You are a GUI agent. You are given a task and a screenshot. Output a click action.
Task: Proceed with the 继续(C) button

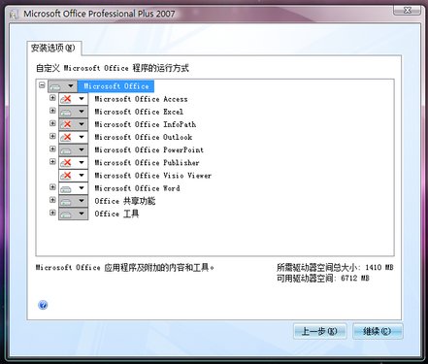point(378,331)
